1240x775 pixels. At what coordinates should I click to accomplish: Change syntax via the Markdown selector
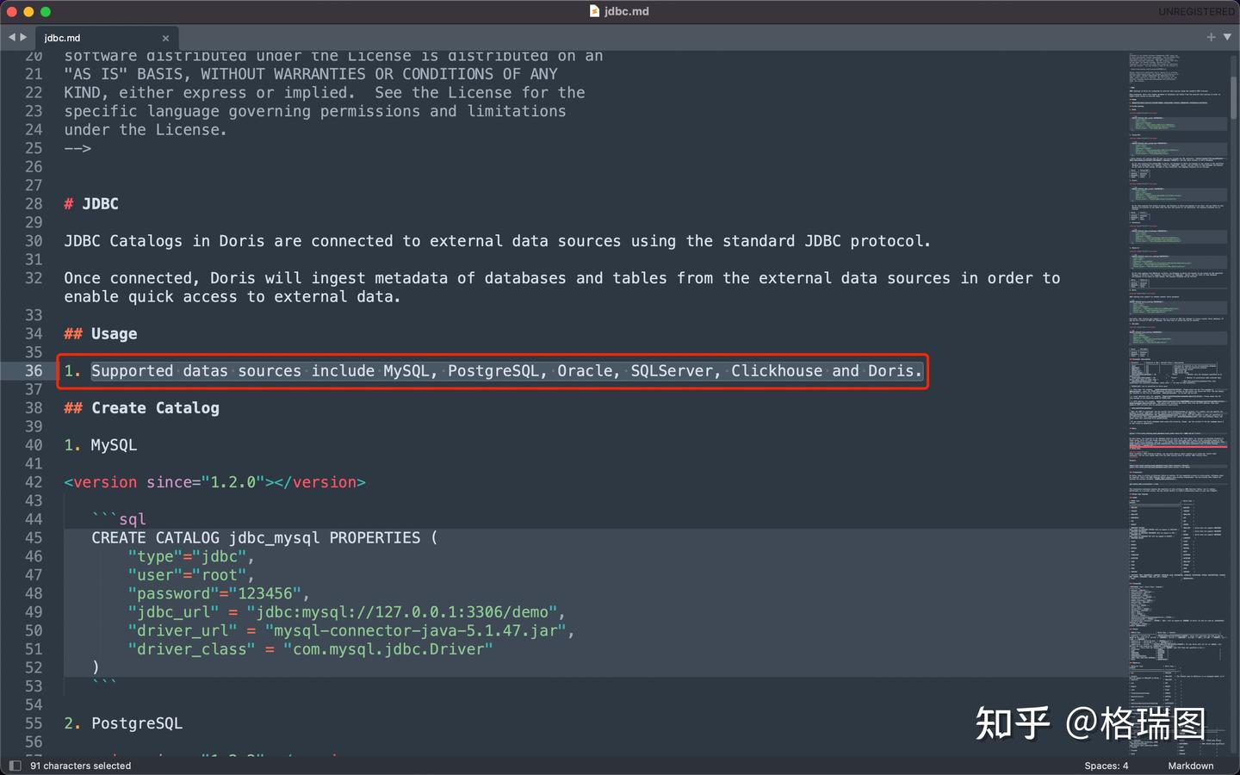[1191, 766]
